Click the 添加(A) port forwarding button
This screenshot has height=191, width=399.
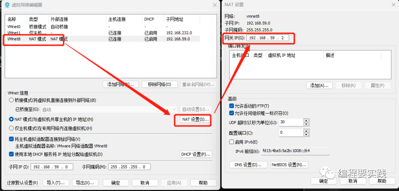tap(319, 85)
